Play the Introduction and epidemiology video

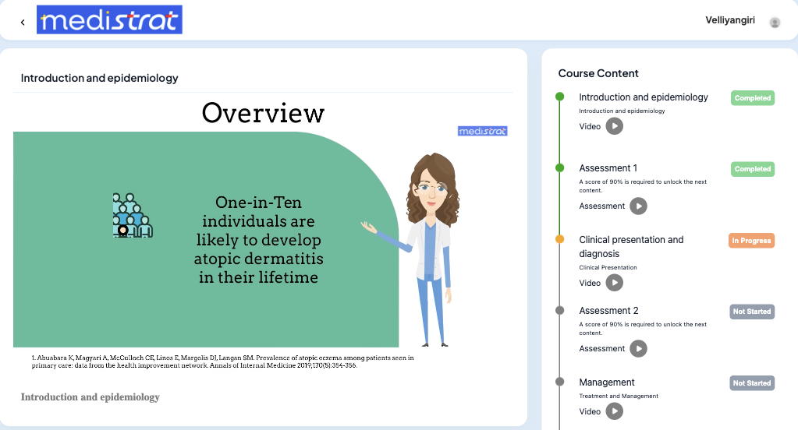(x=615, y=126)
